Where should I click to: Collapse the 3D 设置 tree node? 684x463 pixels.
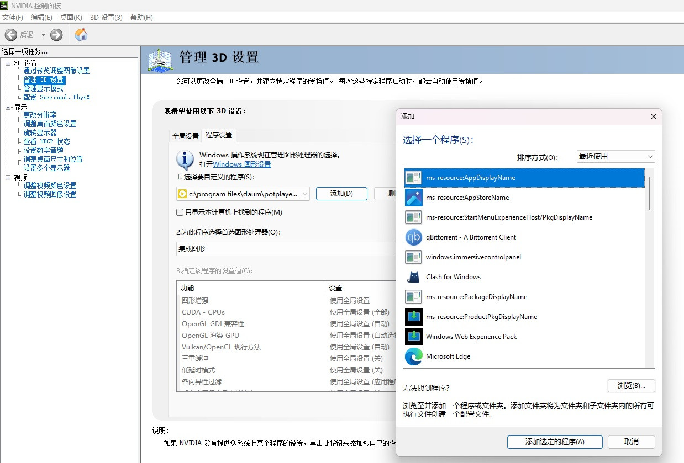(x=8, y=63)
